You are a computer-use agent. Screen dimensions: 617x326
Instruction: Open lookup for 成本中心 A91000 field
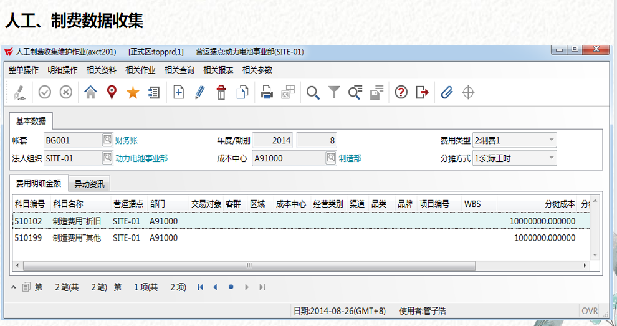click(x=331, y=158)
